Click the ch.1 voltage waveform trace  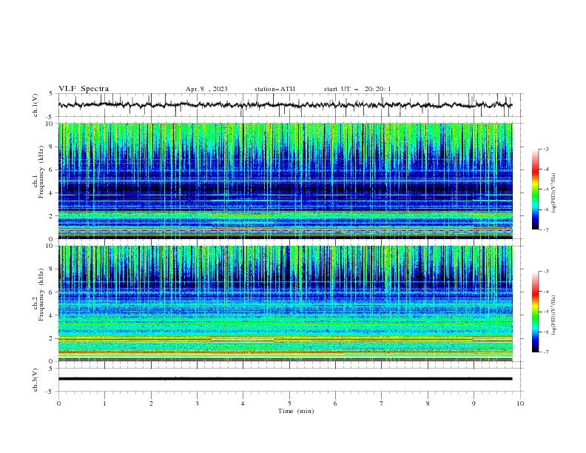(x=285, y=105)
